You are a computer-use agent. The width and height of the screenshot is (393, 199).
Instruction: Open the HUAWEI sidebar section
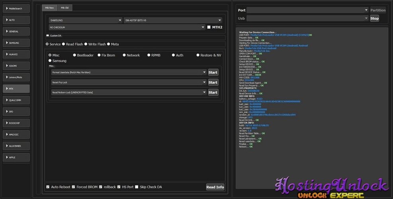(16, 55)
